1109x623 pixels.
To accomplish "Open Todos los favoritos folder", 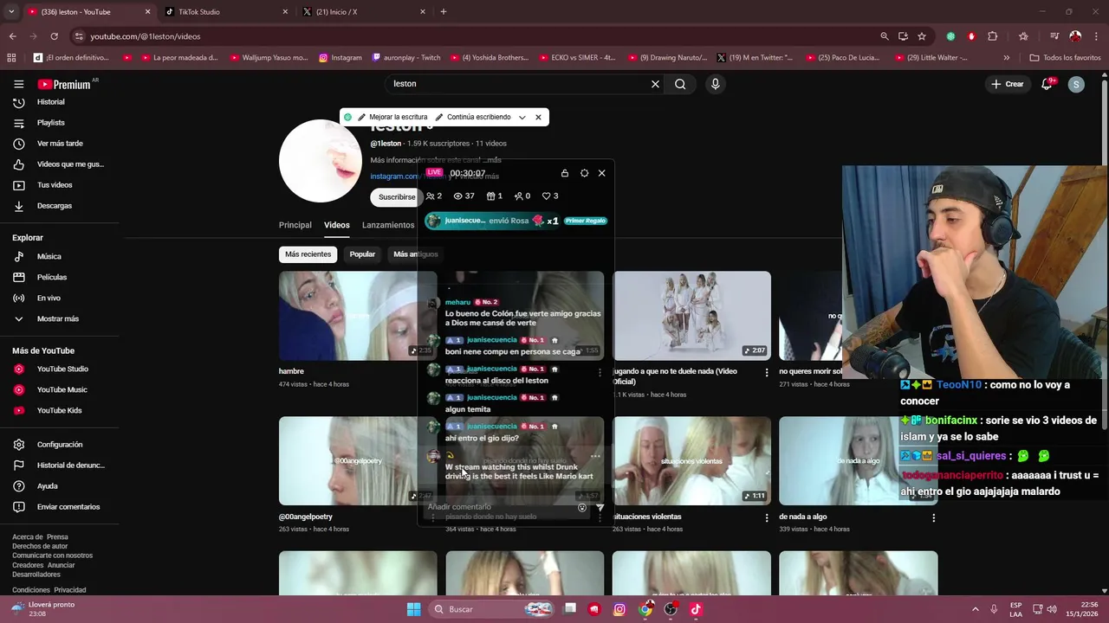I will point(1065,58).
